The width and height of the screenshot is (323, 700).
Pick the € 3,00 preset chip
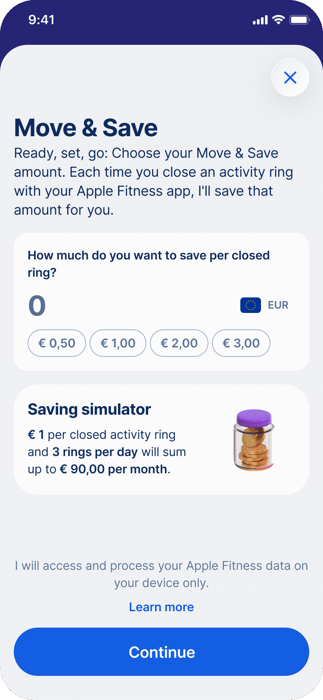pyautogui.click(x=241, y=343)
